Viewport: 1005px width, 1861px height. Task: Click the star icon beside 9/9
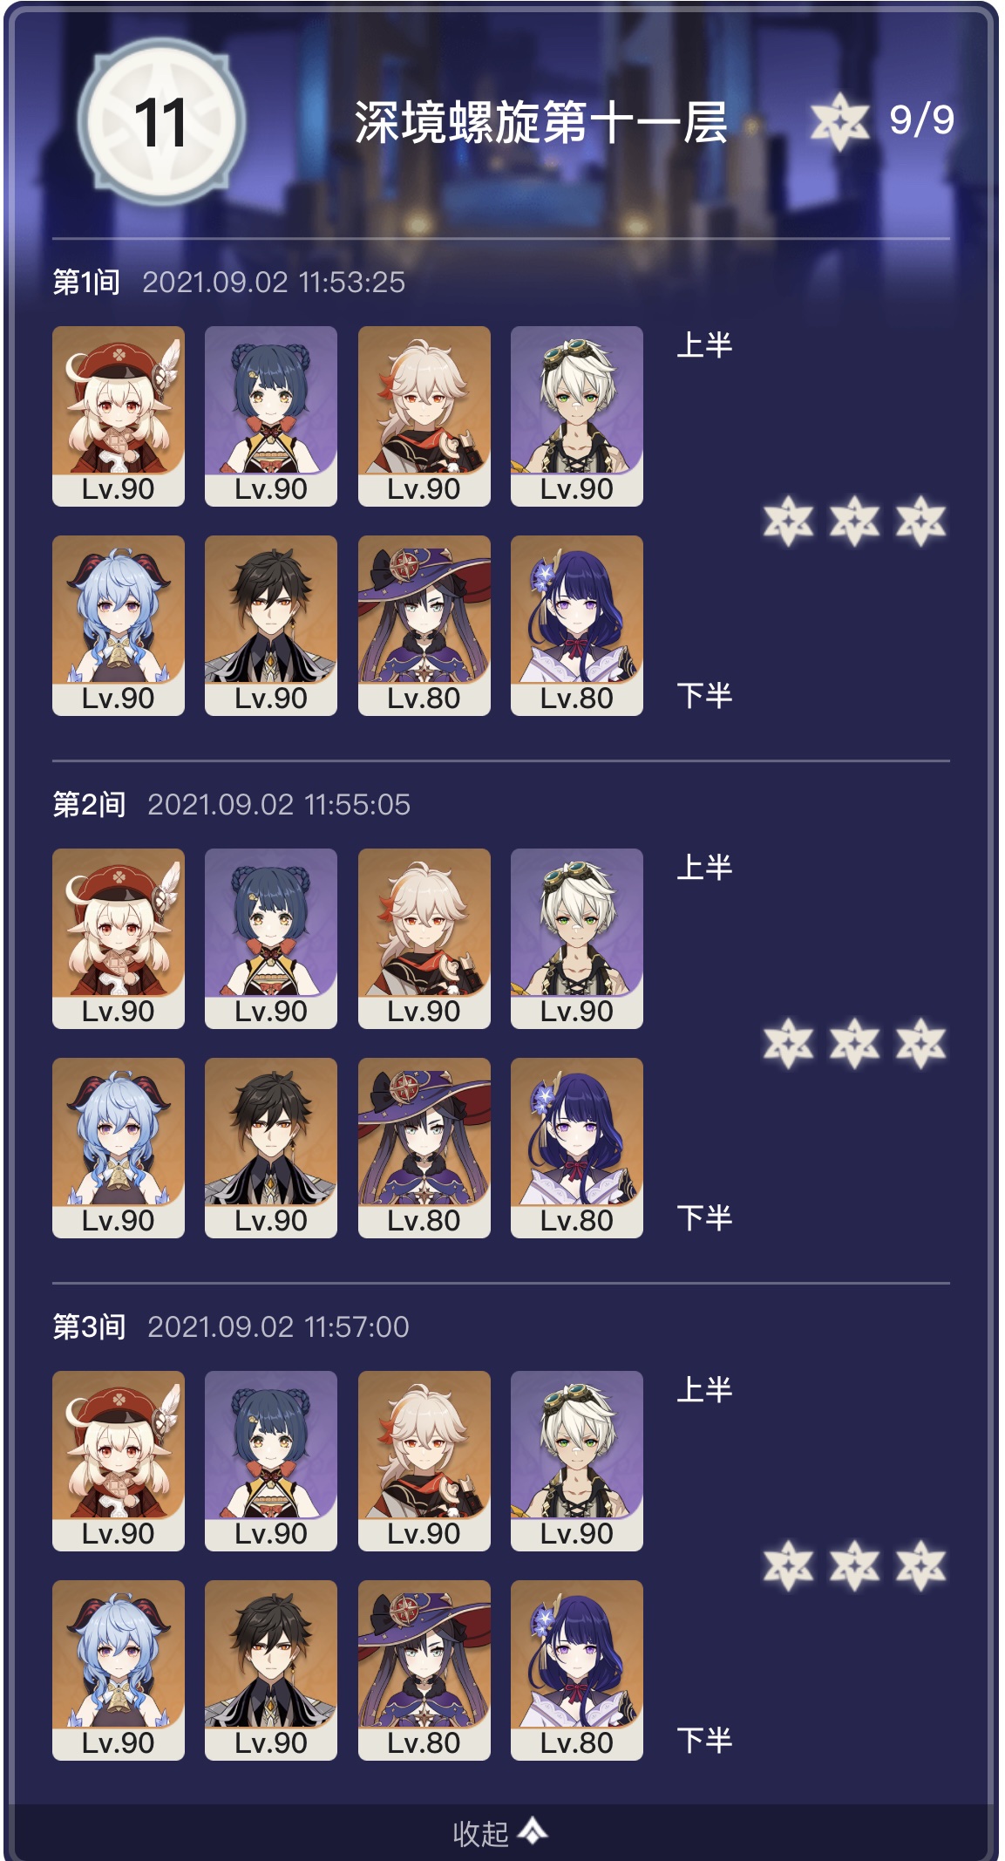[x=839, y=120]
